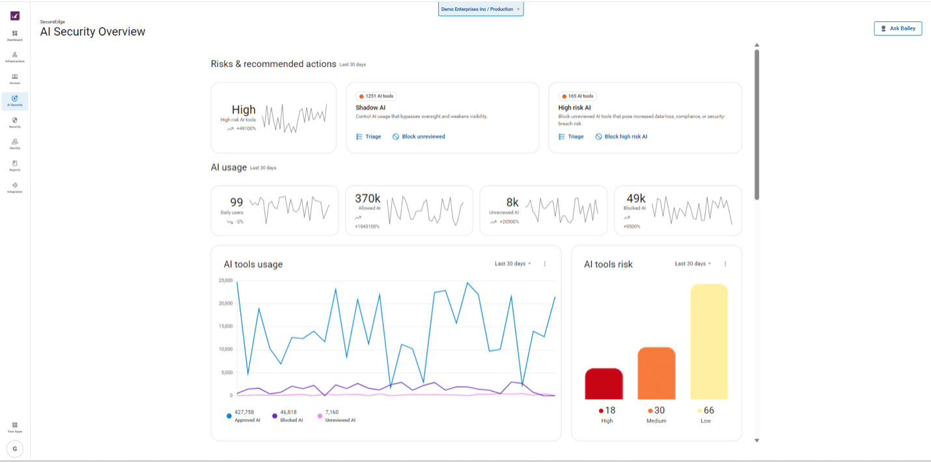This screenshot has height=463, width=931.
Task: Go to the Access sidebar section
Action: pos(15,79)
